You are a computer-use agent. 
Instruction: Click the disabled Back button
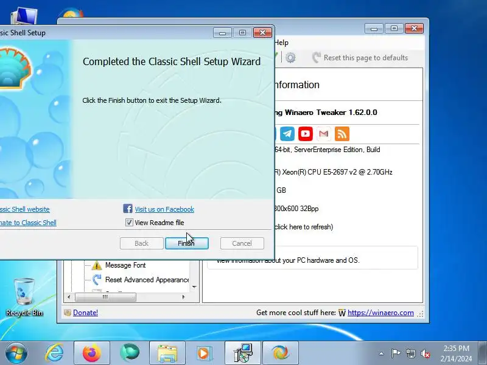tap(142, 243)
